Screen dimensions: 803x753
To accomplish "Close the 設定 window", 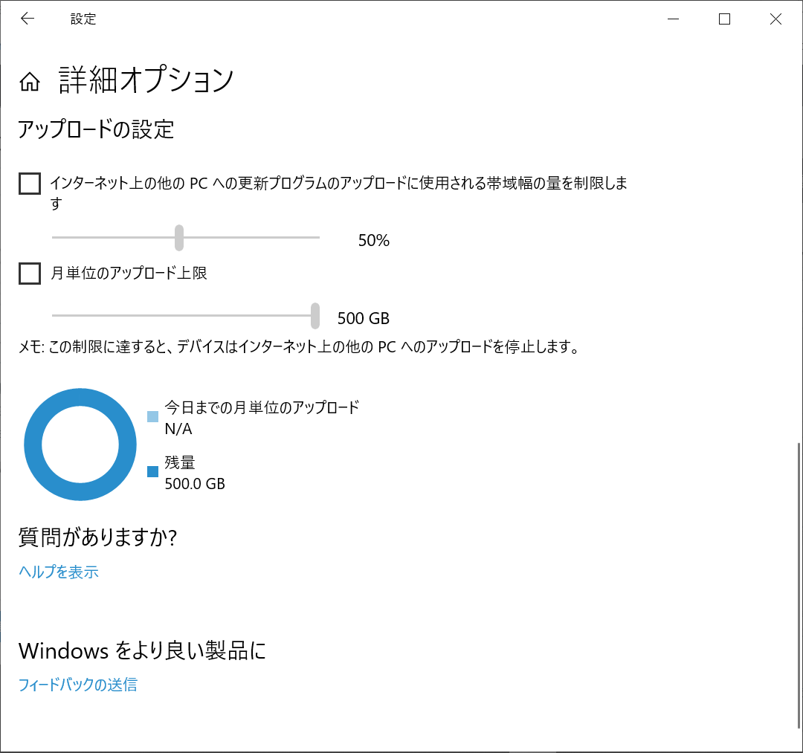I will point(775,19).
